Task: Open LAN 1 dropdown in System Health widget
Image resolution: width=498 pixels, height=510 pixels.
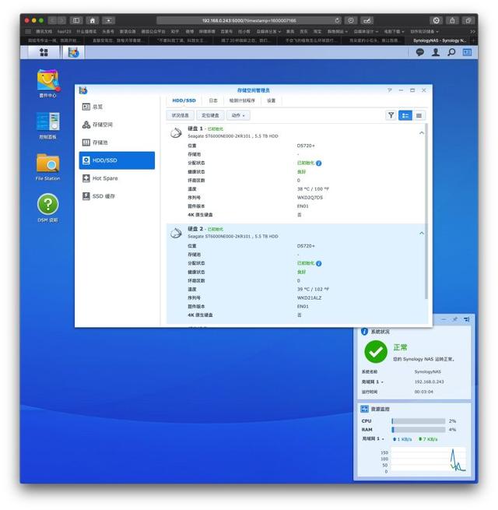Action: point(373,382)
